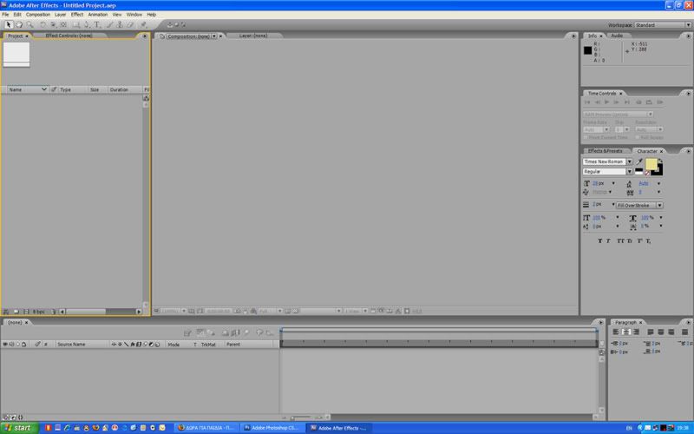Switch to the Layer (none) tab
This screenshot has height=434, width=694.
coord(253,36)
